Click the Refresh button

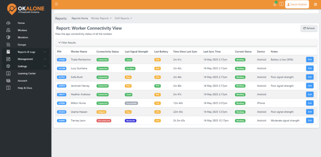[309, 28]
